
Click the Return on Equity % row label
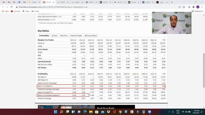point(45,92)
